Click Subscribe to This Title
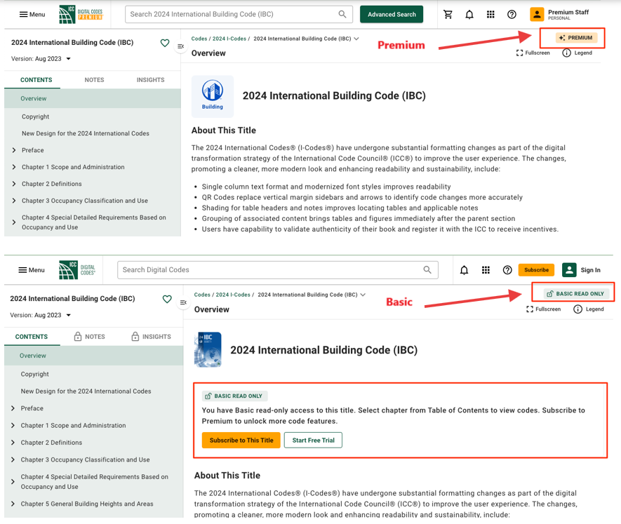621x524 pixels. click(x=241, y=440)
